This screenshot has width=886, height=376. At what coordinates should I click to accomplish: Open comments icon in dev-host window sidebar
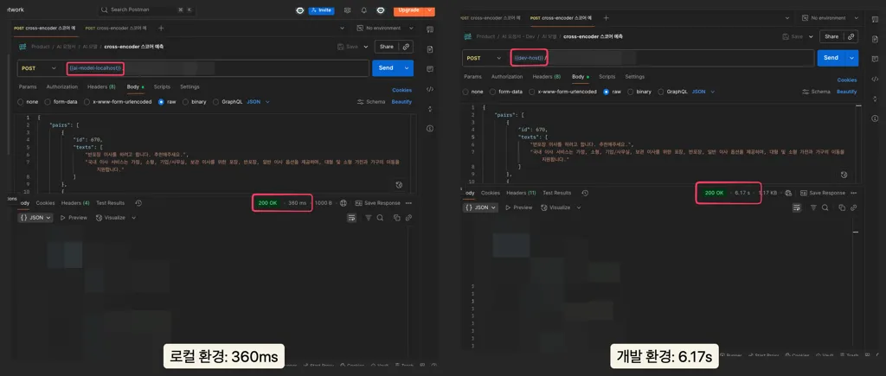coord(875,59)
